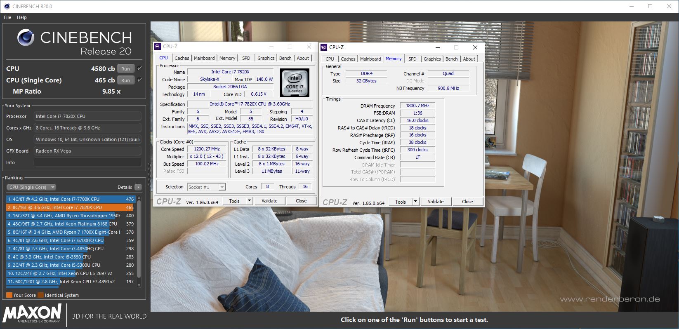Switch to Graphics tab in the right CPU-Z window
This screenshot has height=329, width=679.
coord(432,59)
